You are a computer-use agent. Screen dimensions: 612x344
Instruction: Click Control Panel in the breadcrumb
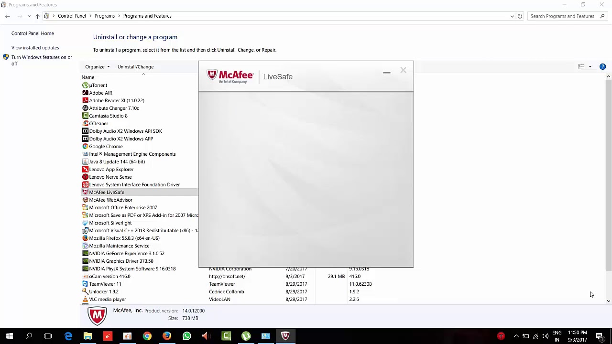coord(72,16)
